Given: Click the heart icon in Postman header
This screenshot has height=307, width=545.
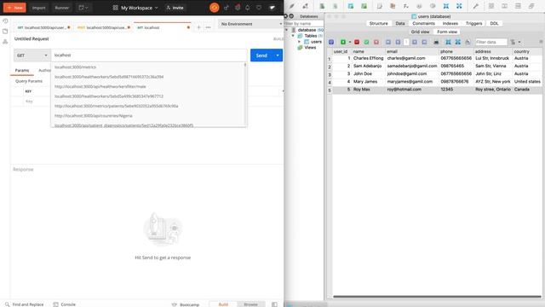Looking at the screenshot, I should tap(259, 8).
